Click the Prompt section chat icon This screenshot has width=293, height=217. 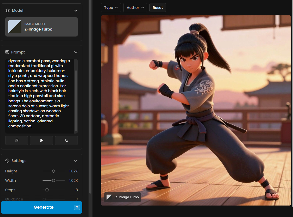(x=7, y=52)
